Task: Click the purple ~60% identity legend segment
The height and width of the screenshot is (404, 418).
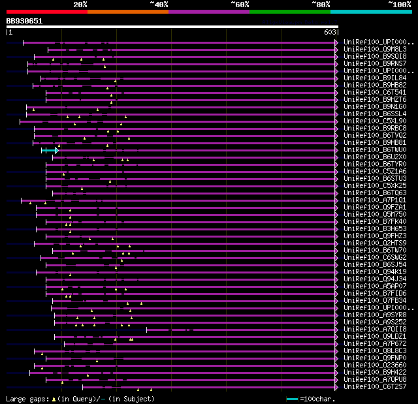Action: click(x=209, y=12)
